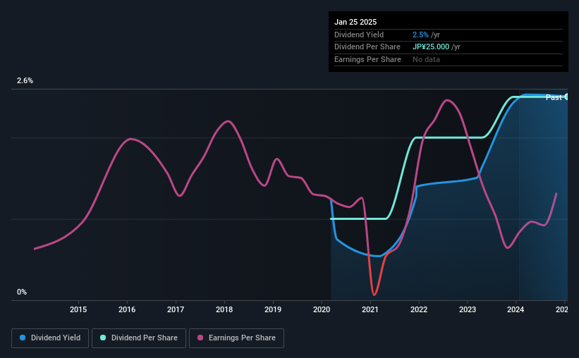Click the JP¥25.000 dividend per share value
Screen dimensions: 579x358
pyautogui.click(x=431, y=47)
